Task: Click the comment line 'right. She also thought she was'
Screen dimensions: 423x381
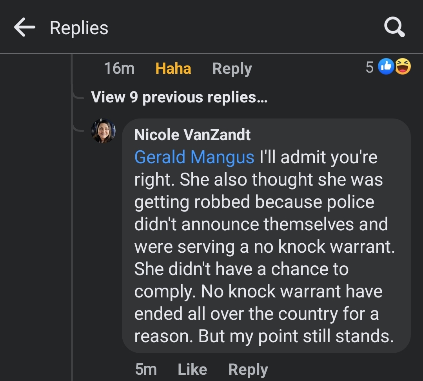Action: click(258, 180)
